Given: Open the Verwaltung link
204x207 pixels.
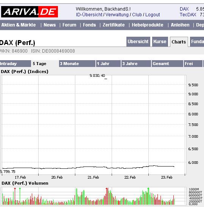Looking at the screenshot, I should [x=117, y=15].
